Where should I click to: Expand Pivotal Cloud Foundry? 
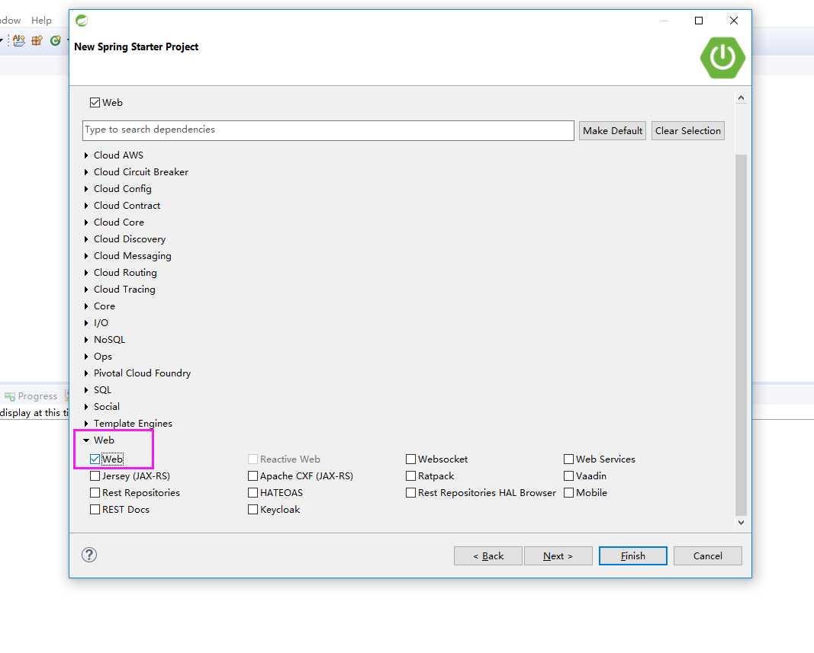(x=86, y=373)
